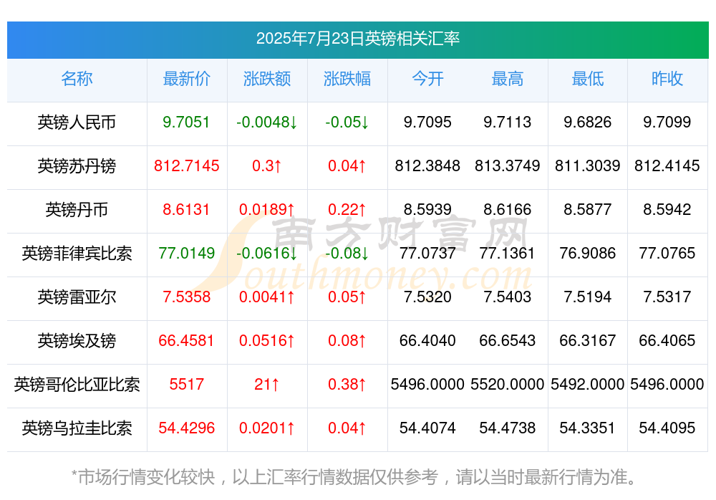Screen dimensions: 716x500
Task: Select lowest value 811.3039
Action: 588,166
